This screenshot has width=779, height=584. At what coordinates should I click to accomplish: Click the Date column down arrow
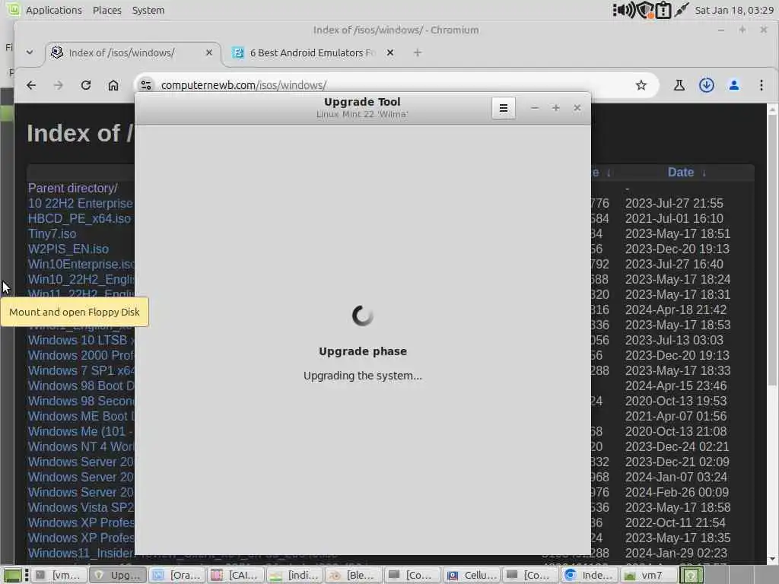704,173
